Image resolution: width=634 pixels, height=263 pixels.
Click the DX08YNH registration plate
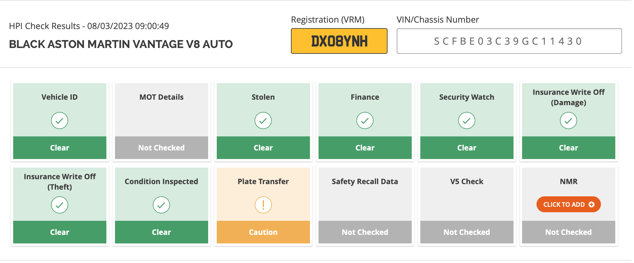click(x=339, y=41)
